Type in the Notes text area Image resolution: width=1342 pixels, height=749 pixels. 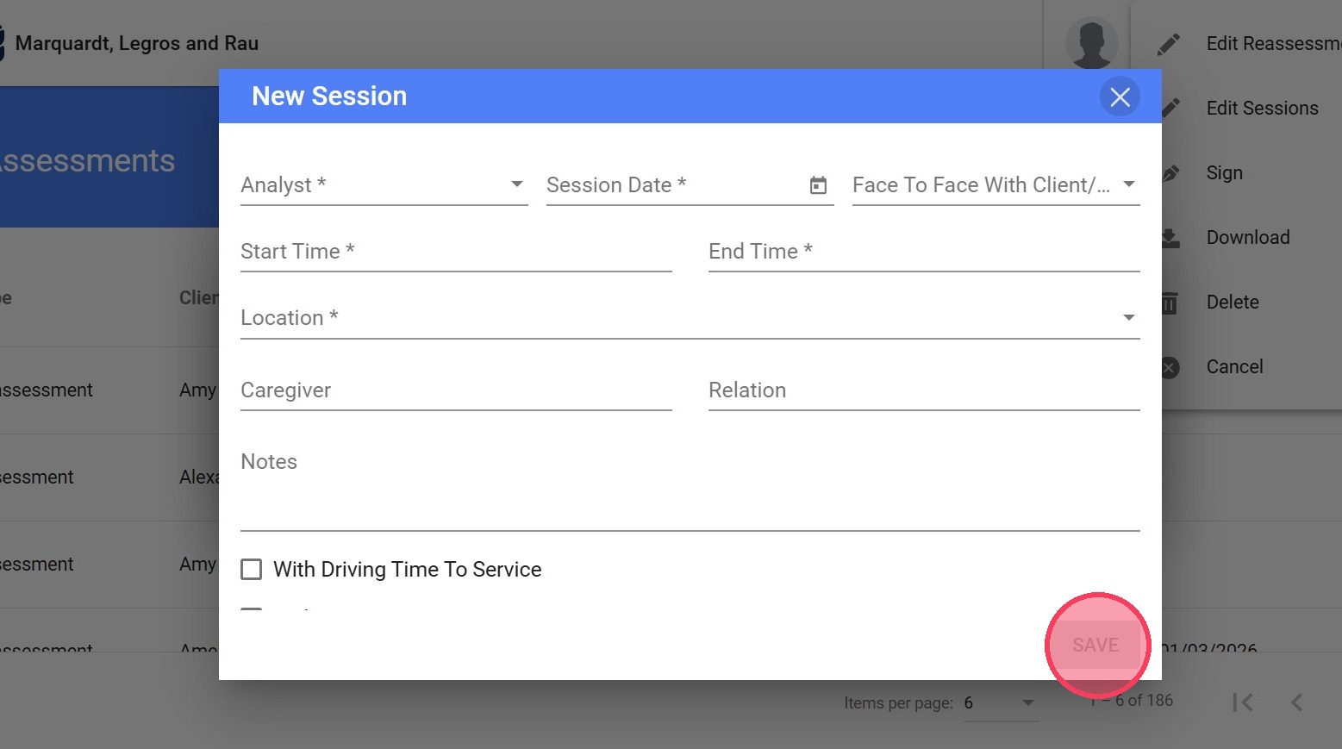(x=690, y=491)
